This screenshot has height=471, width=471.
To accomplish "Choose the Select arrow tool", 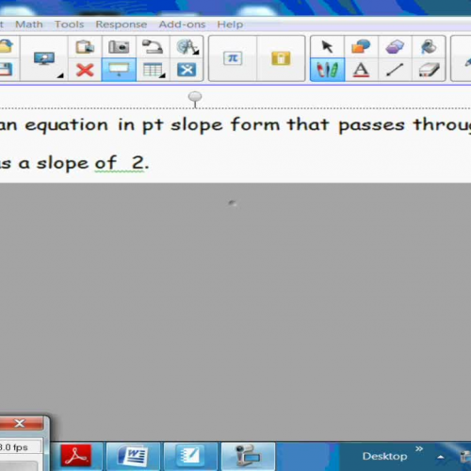I will click(327, 47).
